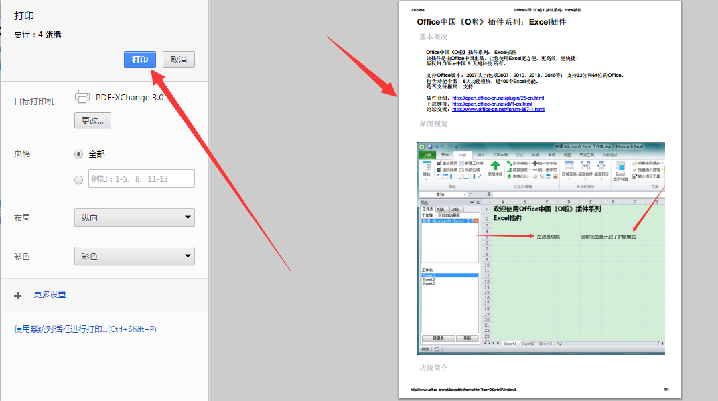Click the 总计：4 张纸 sheet count text

[x=38, y=35]
